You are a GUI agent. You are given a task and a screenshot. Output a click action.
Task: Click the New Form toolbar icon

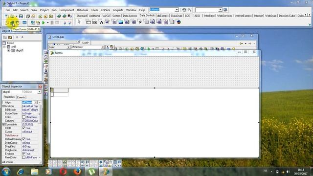[x=24, y=23]
